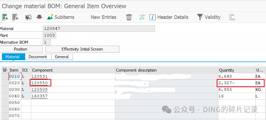This screenshot has width=266, height=120.
Task: Click the Position button
Action: [21, 49]
